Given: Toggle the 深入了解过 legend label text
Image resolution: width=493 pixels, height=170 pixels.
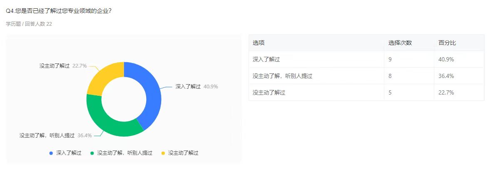Looking at the screenshot, I should tap(69, 153).
